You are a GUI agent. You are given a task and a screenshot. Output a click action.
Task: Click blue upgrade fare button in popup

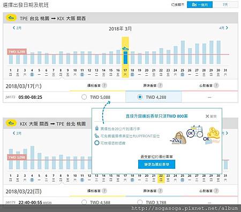click(x=156, y=164)
